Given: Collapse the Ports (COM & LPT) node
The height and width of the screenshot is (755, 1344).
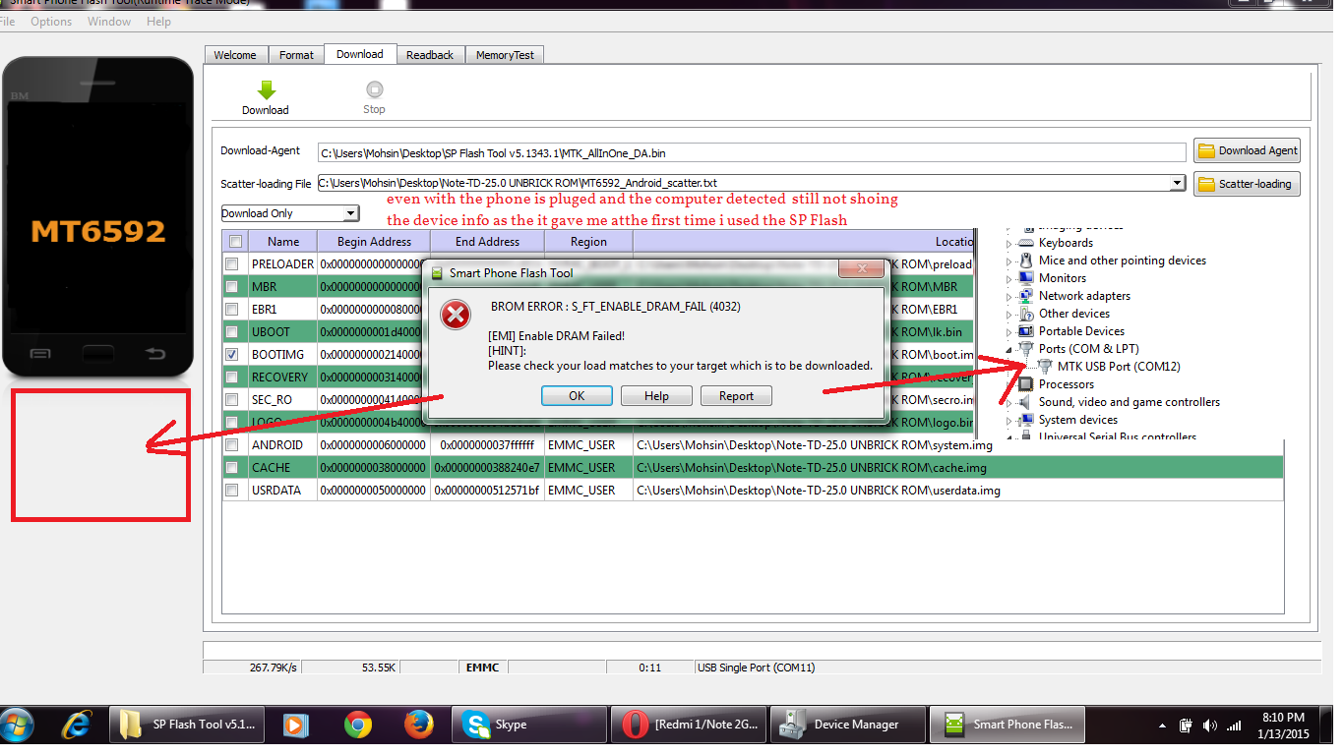Looking at the screenshot, I should pos(1008,350).
